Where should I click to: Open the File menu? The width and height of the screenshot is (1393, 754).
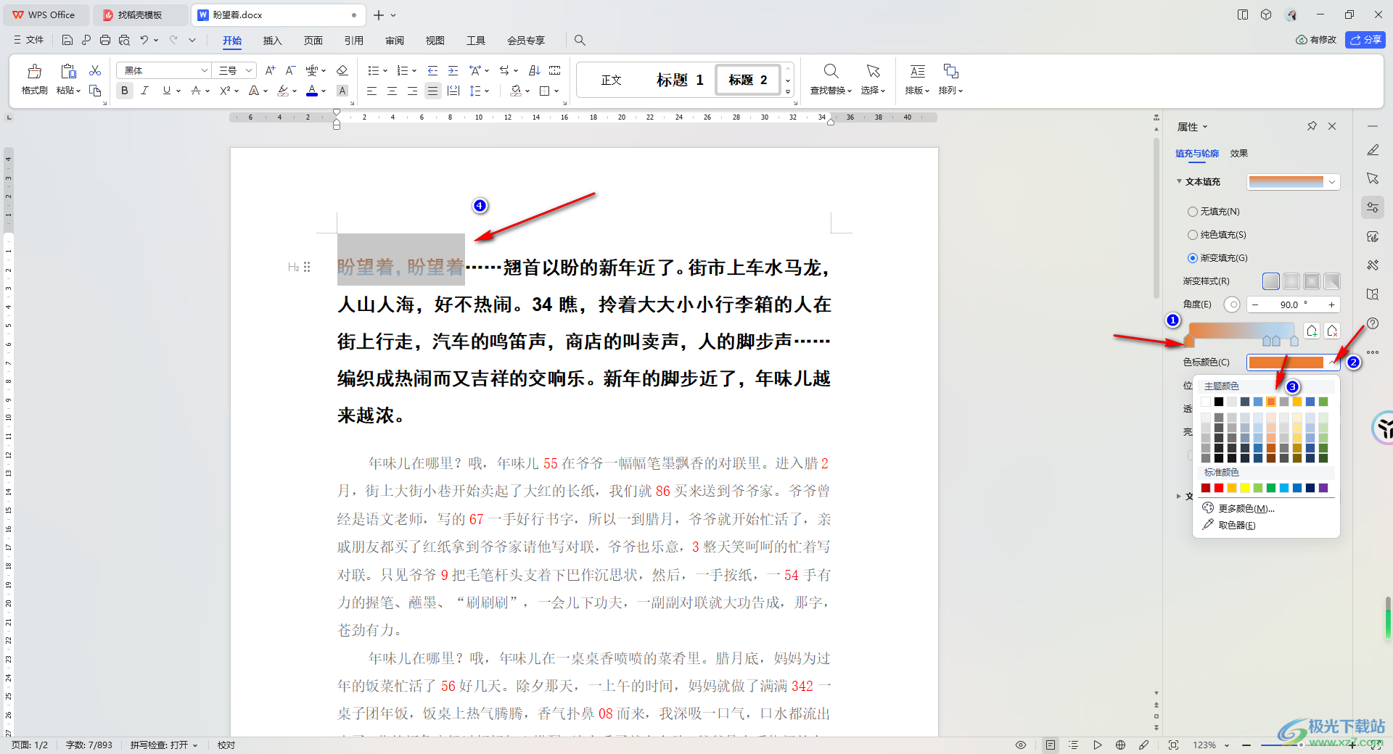[x=29, y=40]
